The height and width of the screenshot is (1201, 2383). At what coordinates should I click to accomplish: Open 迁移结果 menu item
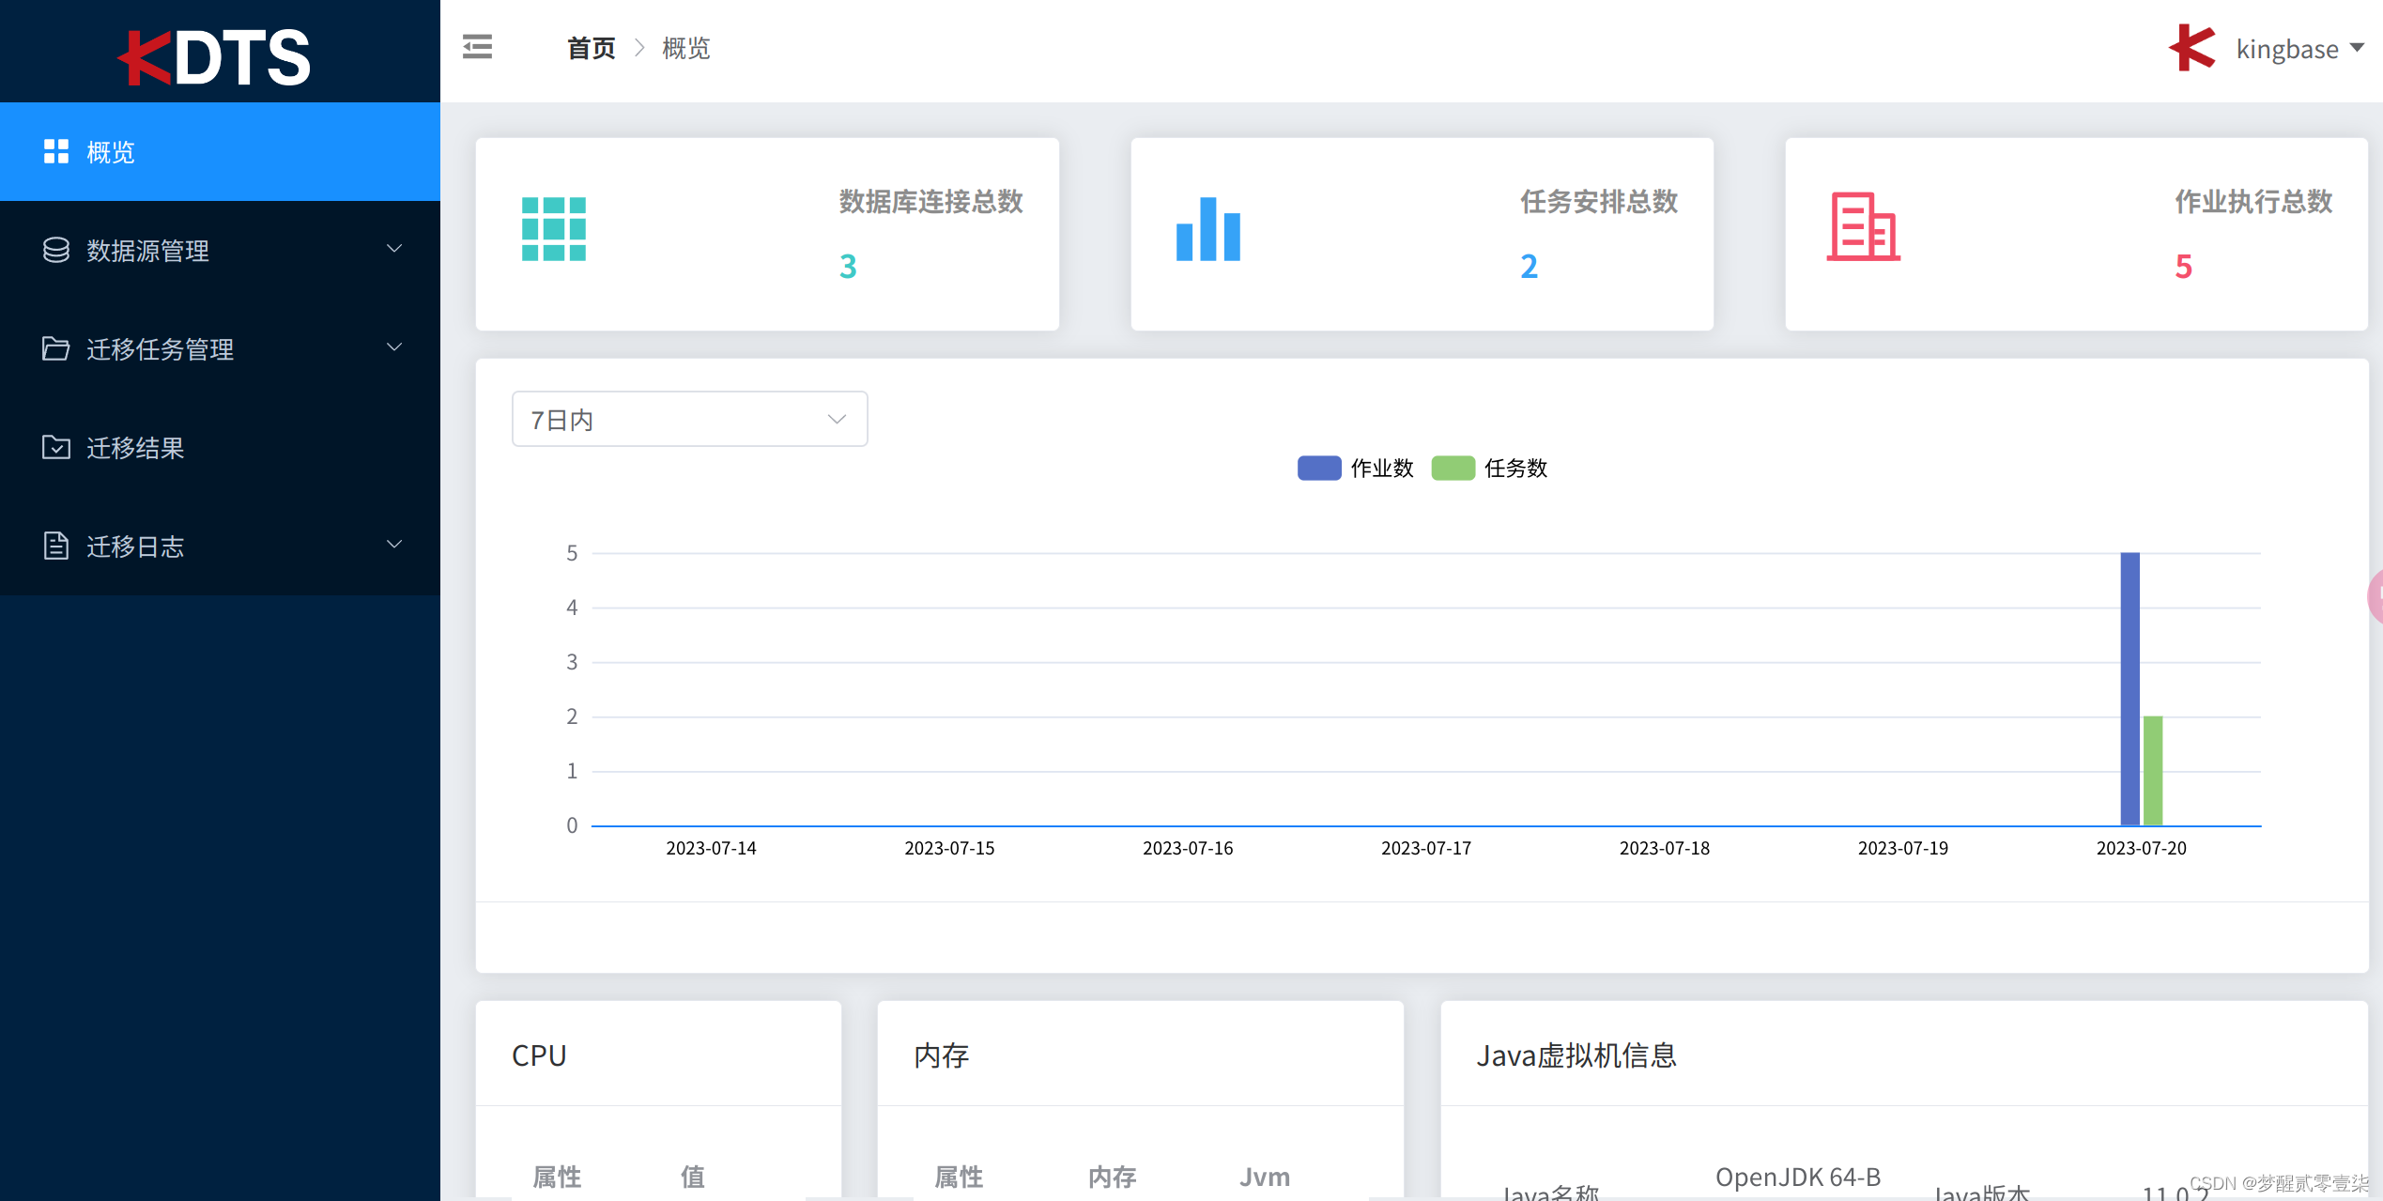[220, 448]
